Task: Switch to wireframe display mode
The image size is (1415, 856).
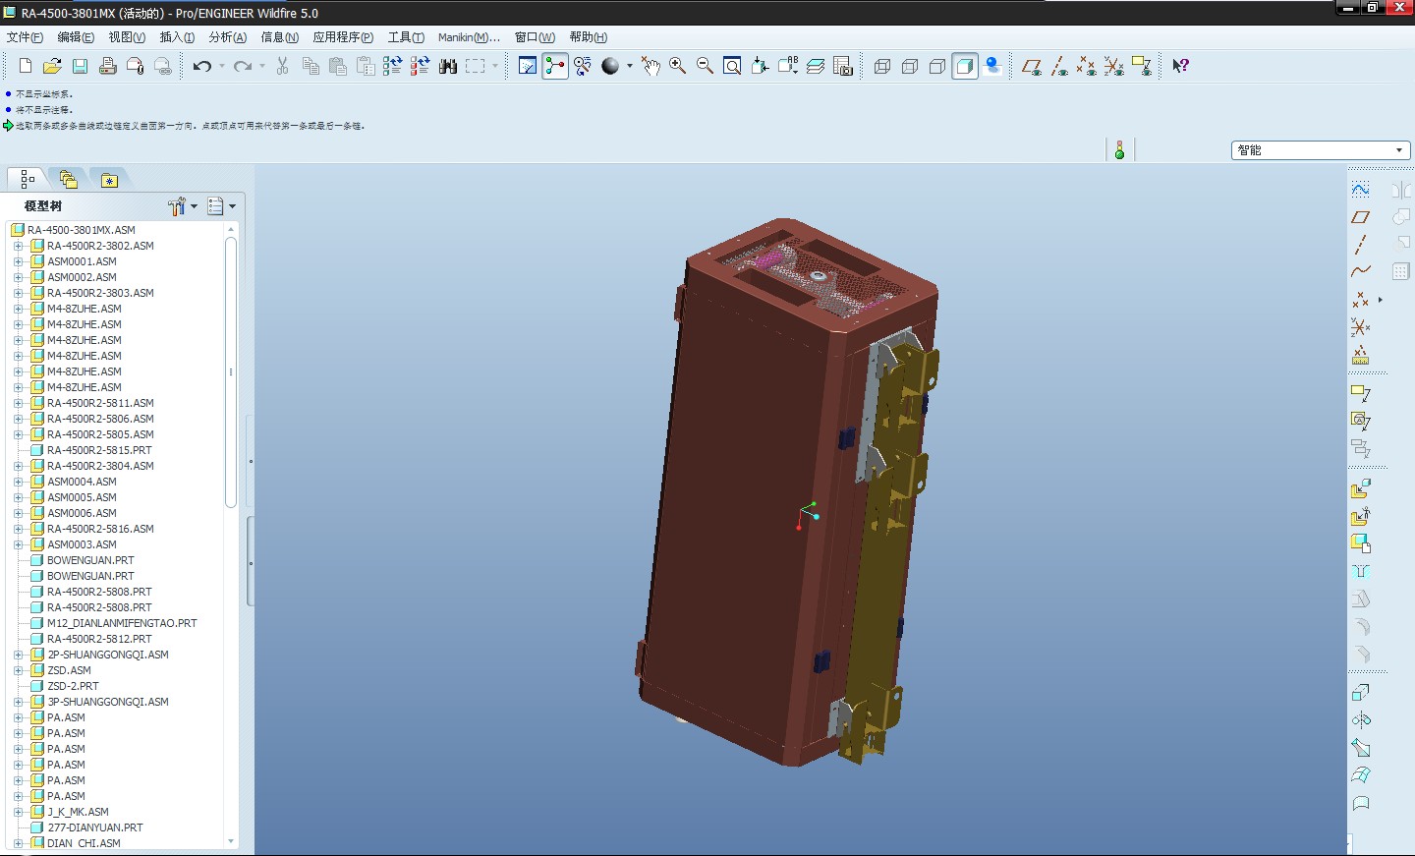Action: click(x=882, y=66)
